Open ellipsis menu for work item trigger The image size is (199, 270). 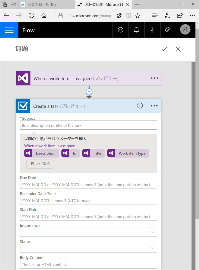(154, 78)
